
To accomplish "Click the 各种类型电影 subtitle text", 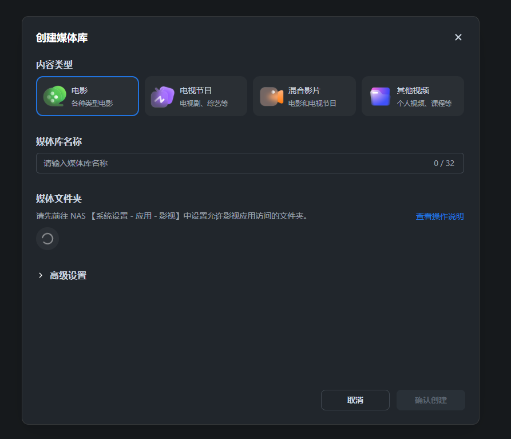I will 92,104.
